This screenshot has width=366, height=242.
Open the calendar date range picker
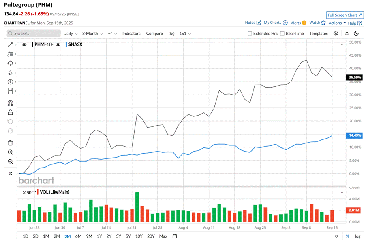pos(175,236)
